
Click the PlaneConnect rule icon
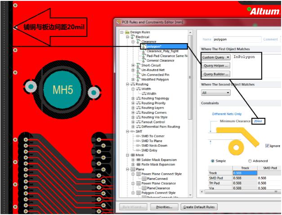(x=144, y=179)
